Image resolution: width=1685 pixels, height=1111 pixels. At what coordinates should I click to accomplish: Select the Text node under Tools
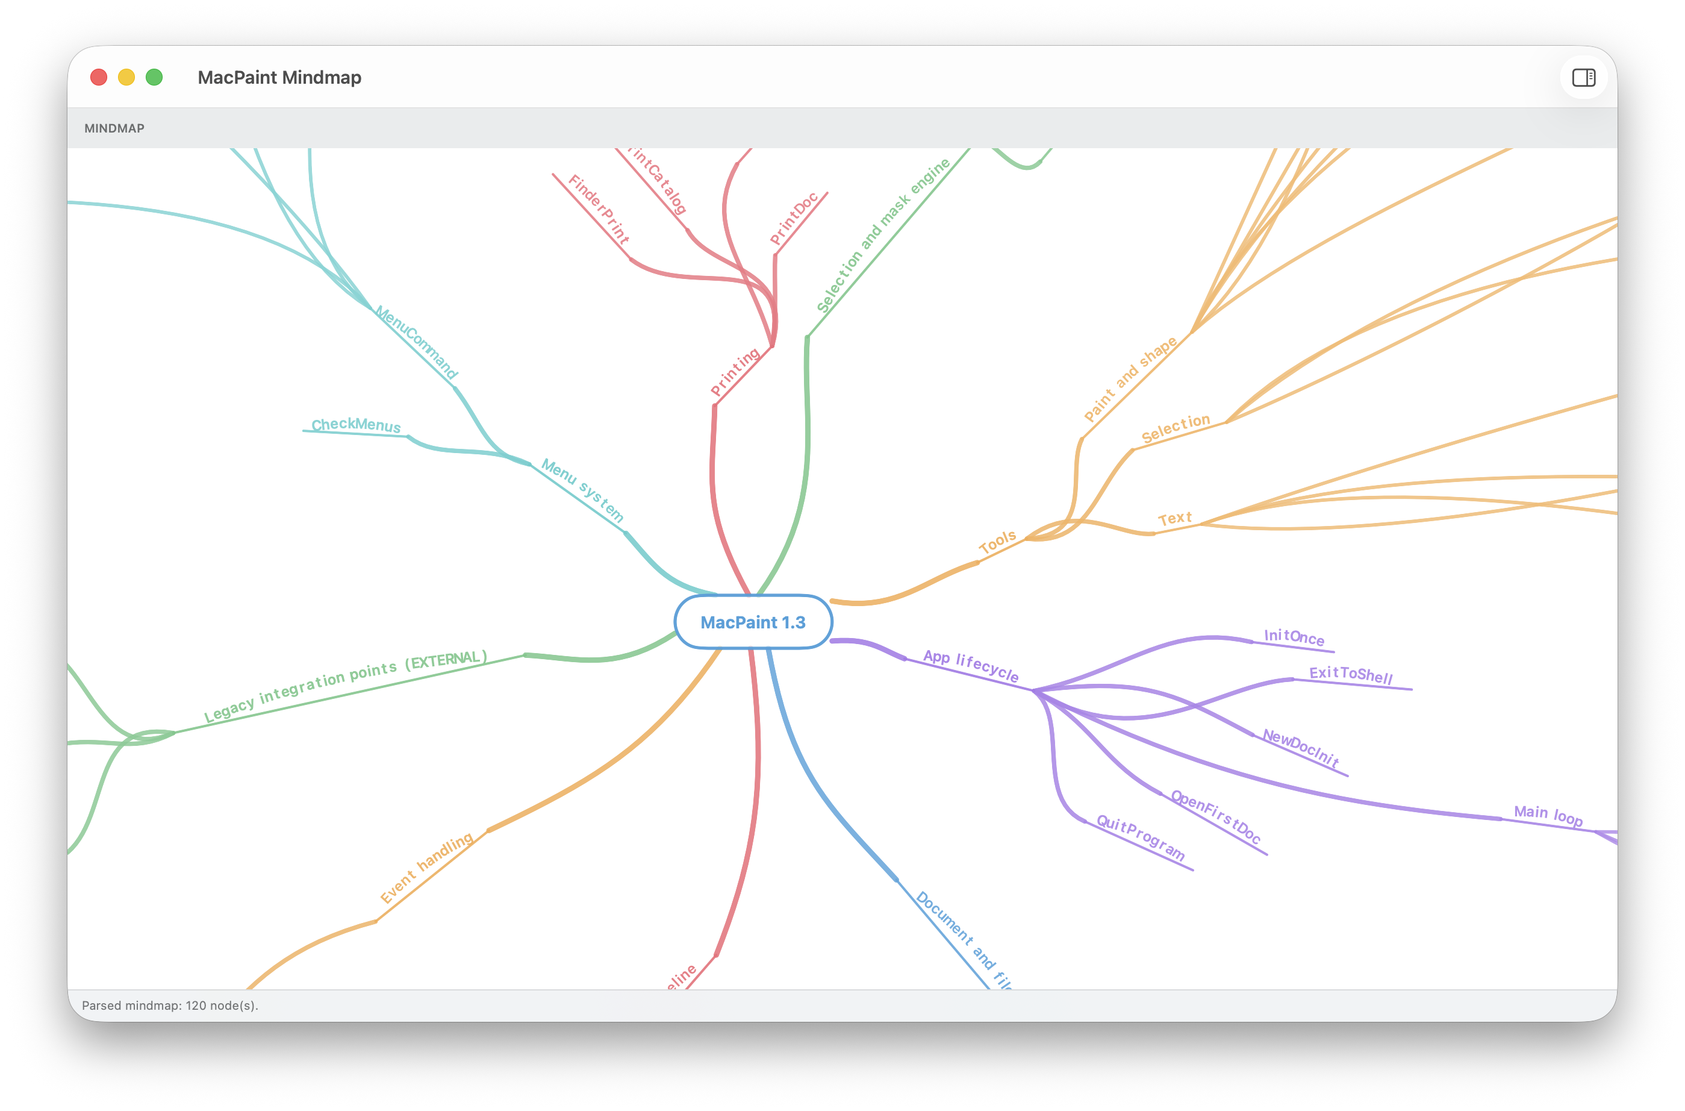click(1175, 519)
